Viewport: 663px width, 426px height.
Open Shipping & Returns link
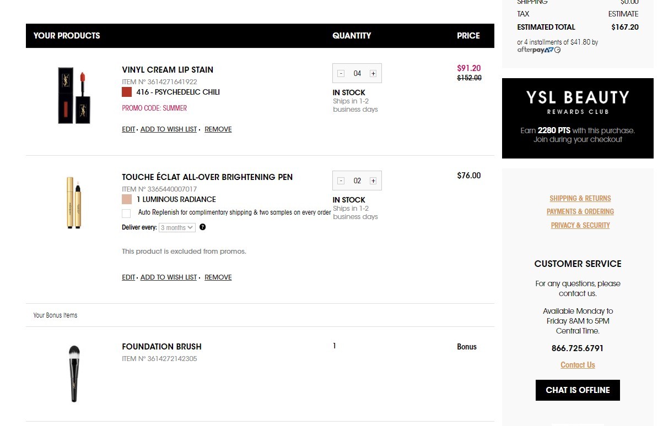point(580,198)
